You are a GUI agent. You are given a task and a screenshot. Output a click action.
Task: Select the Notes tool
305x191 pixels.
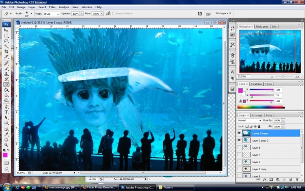[x=6, y=129]
